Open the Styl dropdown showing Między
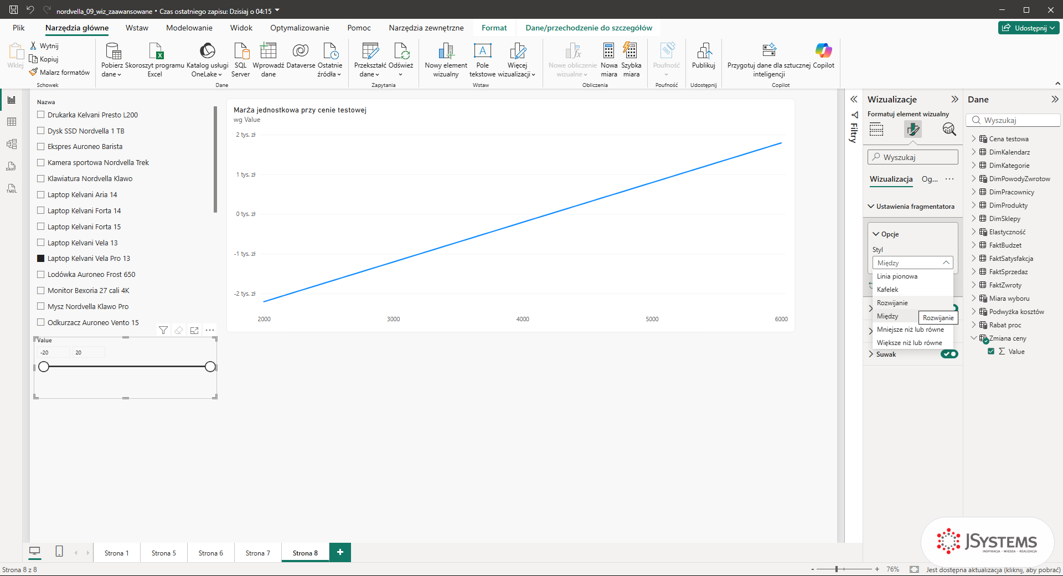The width and height of the screenshot is (1063, 576). tap(912, 263)
